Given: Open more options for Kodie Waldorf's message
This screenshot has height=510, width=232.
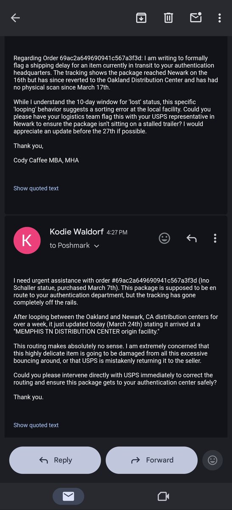Looking at the screenshot, I should (215, 238).
